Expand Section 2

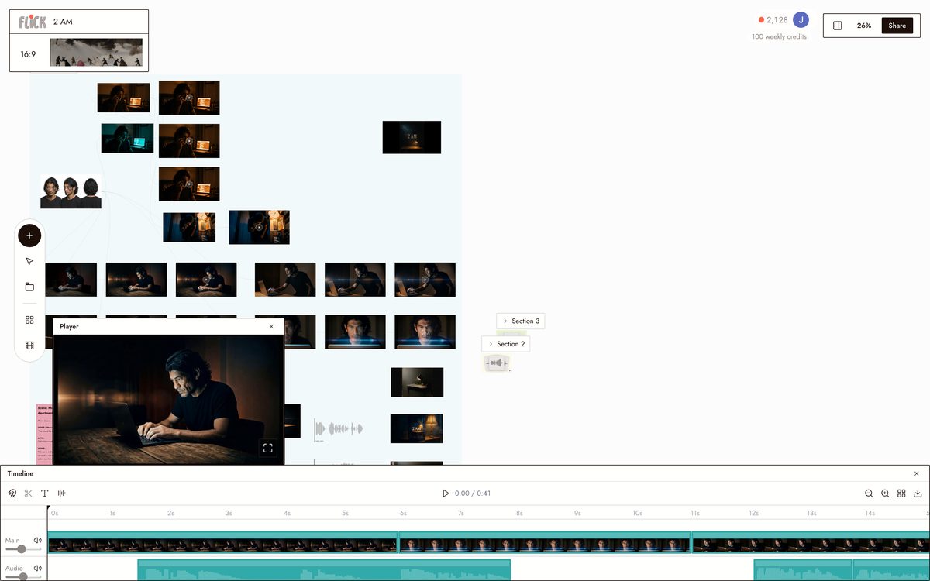(x=506, y=344)
